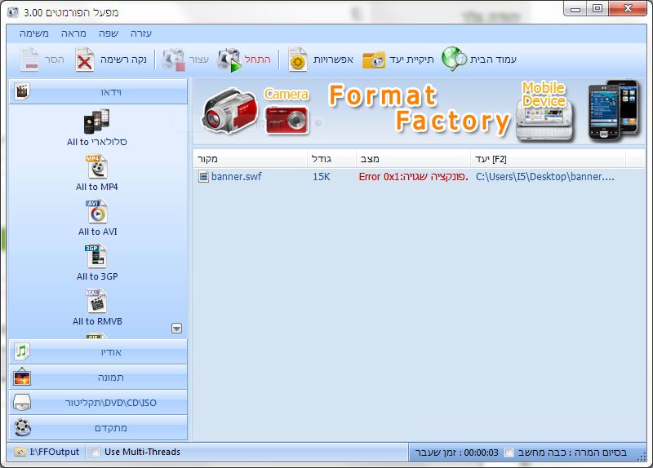The width and height of the screenshot is (653, 468).
Task: Click the התחל (Start) text label
Action: [x=257, y=60]
